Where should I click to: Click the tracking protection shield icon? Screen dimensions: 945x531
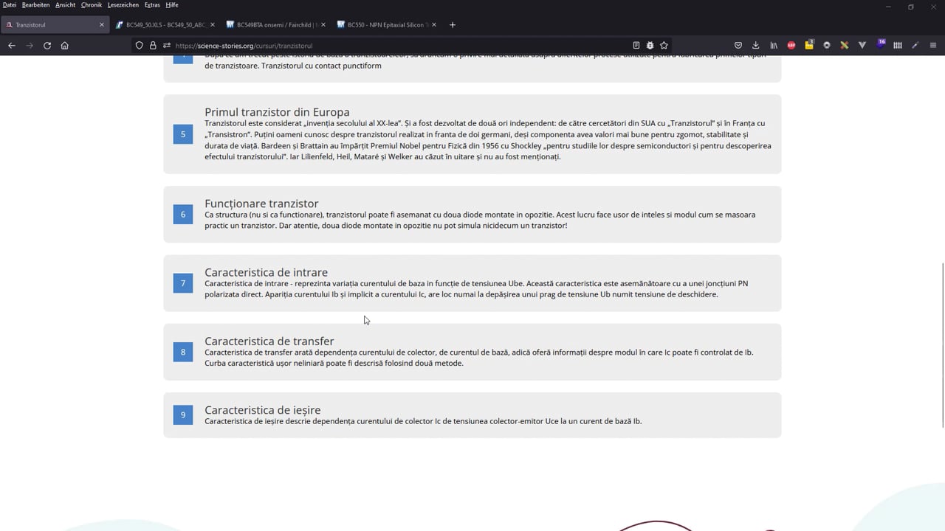139,46
